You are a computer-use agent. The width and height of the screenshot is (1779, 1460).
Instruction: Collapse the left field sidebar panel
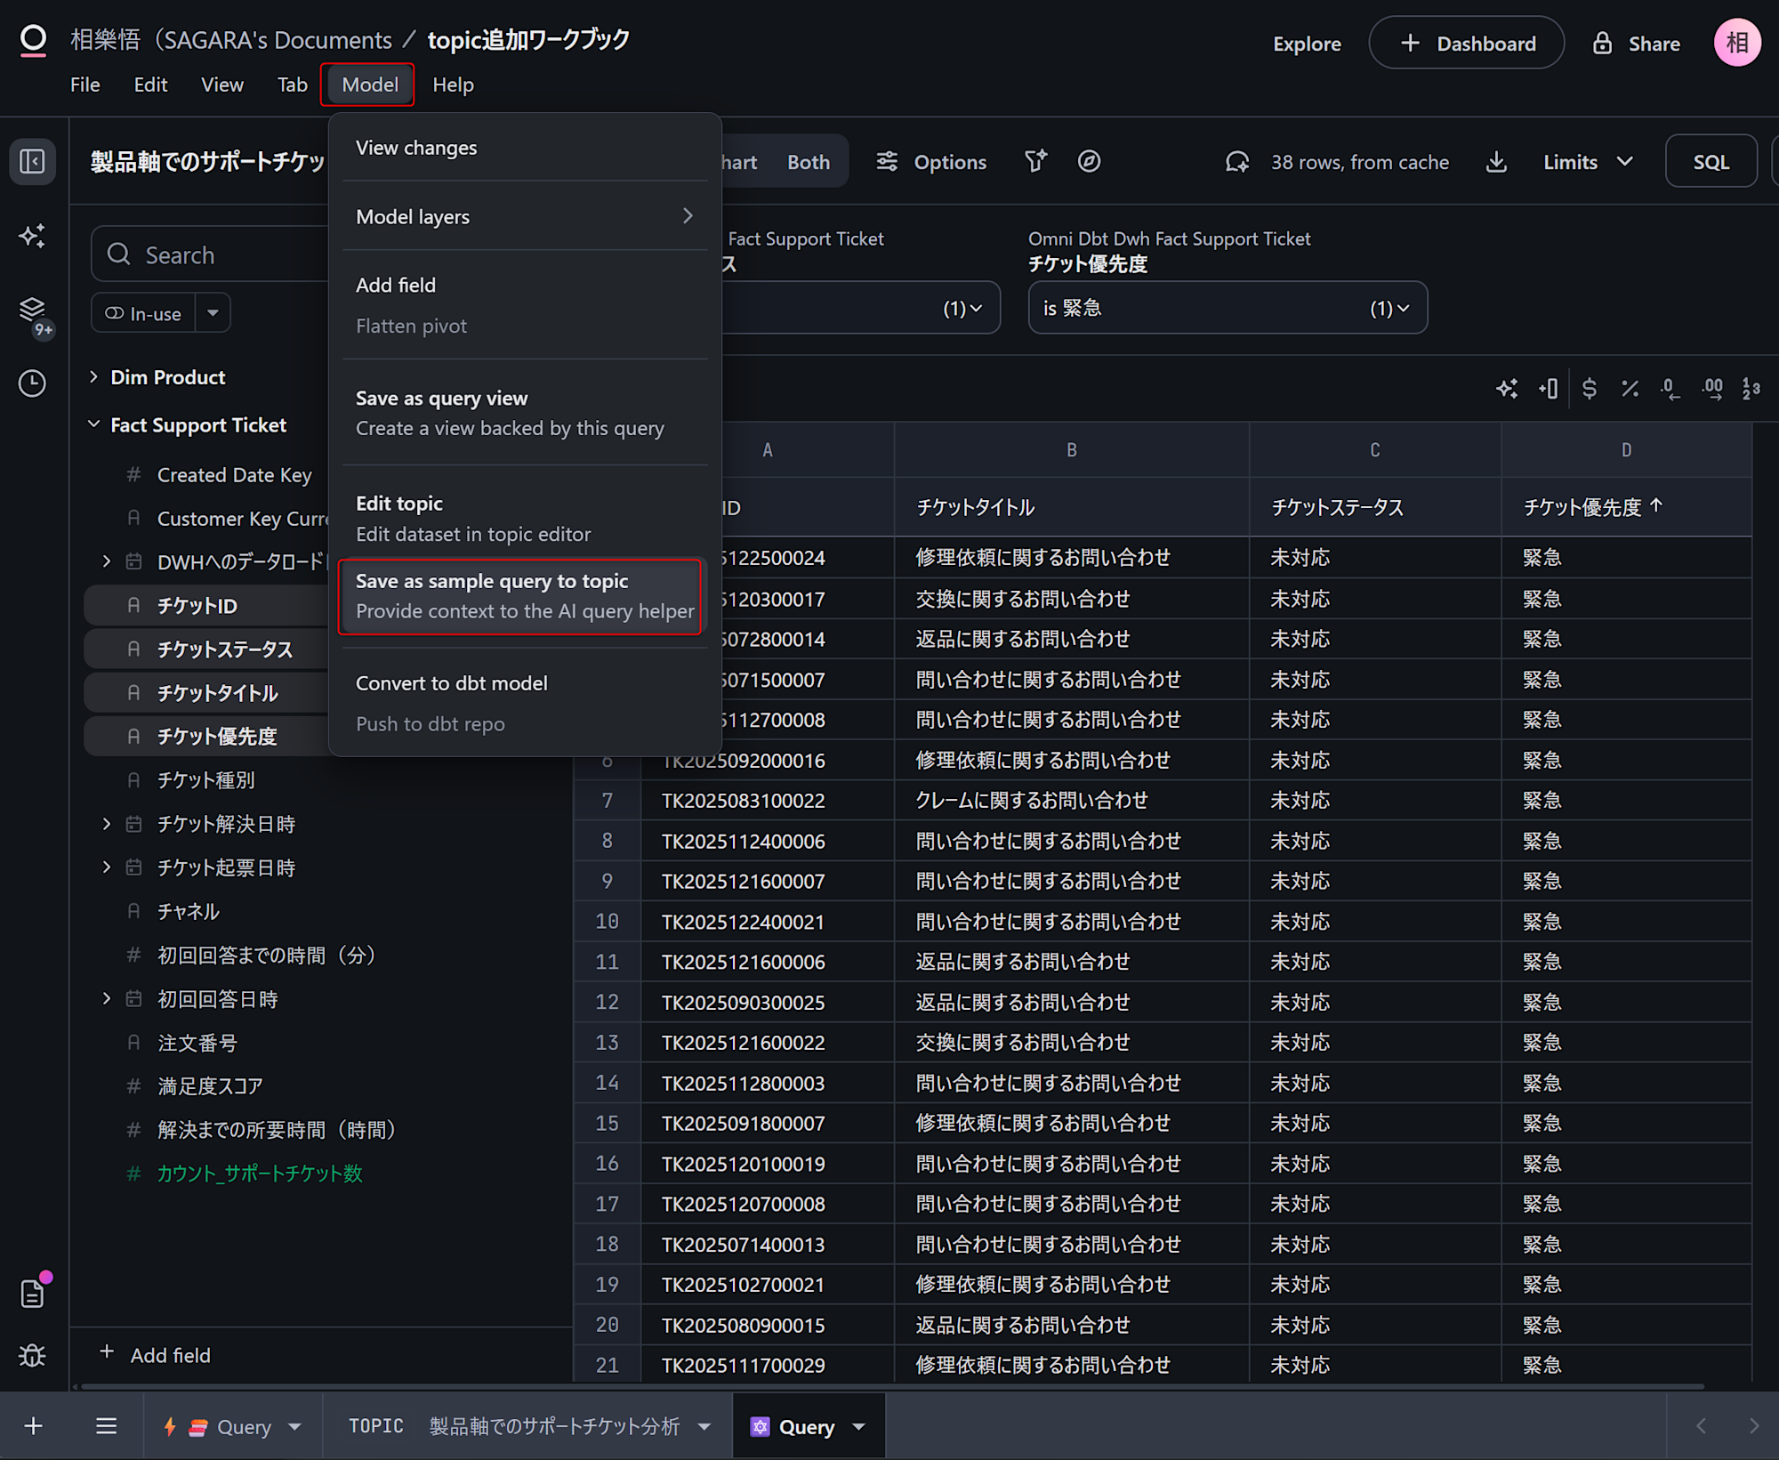(33, 161)
